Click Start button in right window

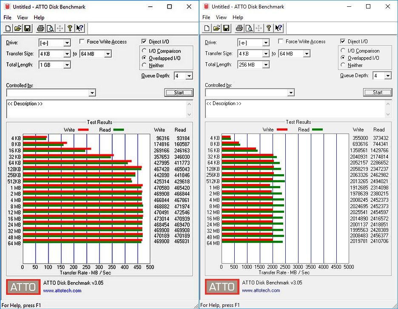tap(378, 92)
